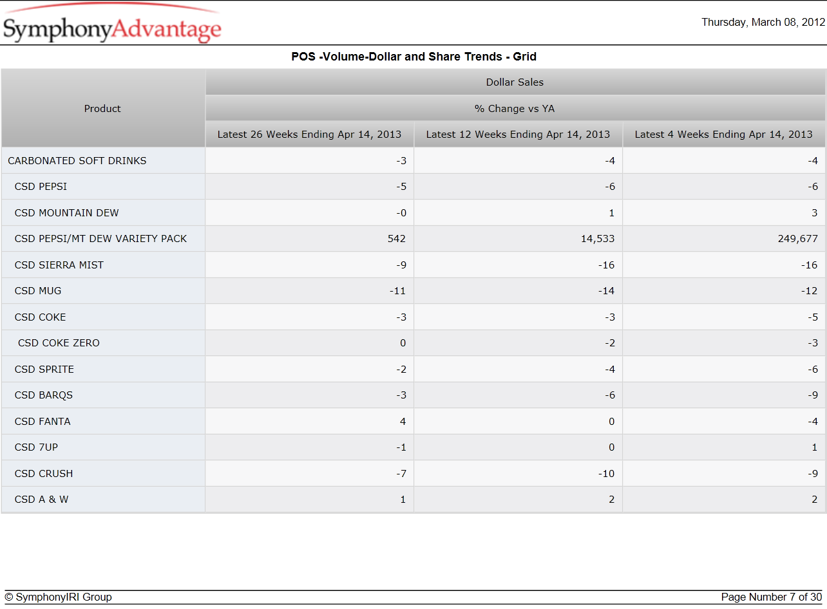Click the 26-week value -7 for CSD CRUSH
Screen dimensions: 827x609
click(x=401, y=474)
